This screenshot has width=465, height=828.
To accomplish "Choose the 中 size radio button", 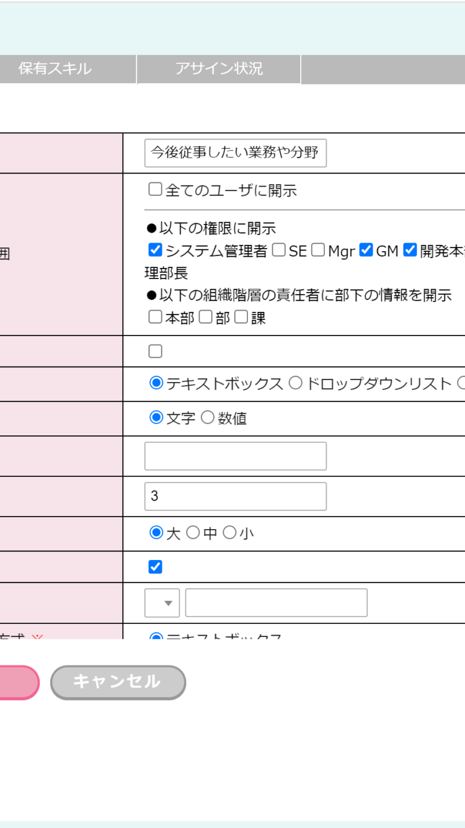I will pos(193,533).
